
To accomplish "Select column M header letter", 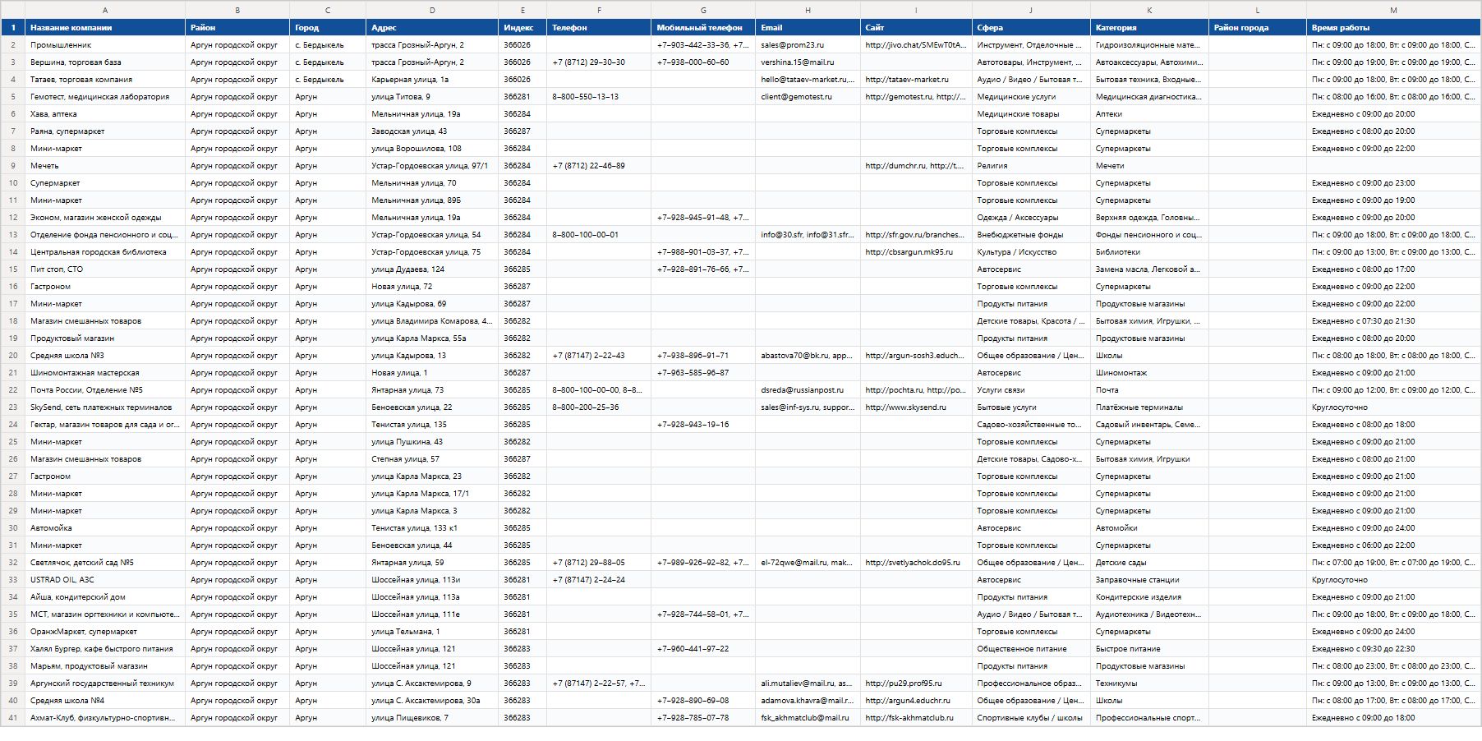I will click(1393, 10).
